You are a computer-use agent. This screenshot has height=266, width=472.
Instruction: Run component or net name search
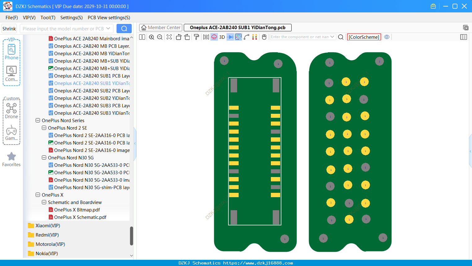click(x=341, y=37)
